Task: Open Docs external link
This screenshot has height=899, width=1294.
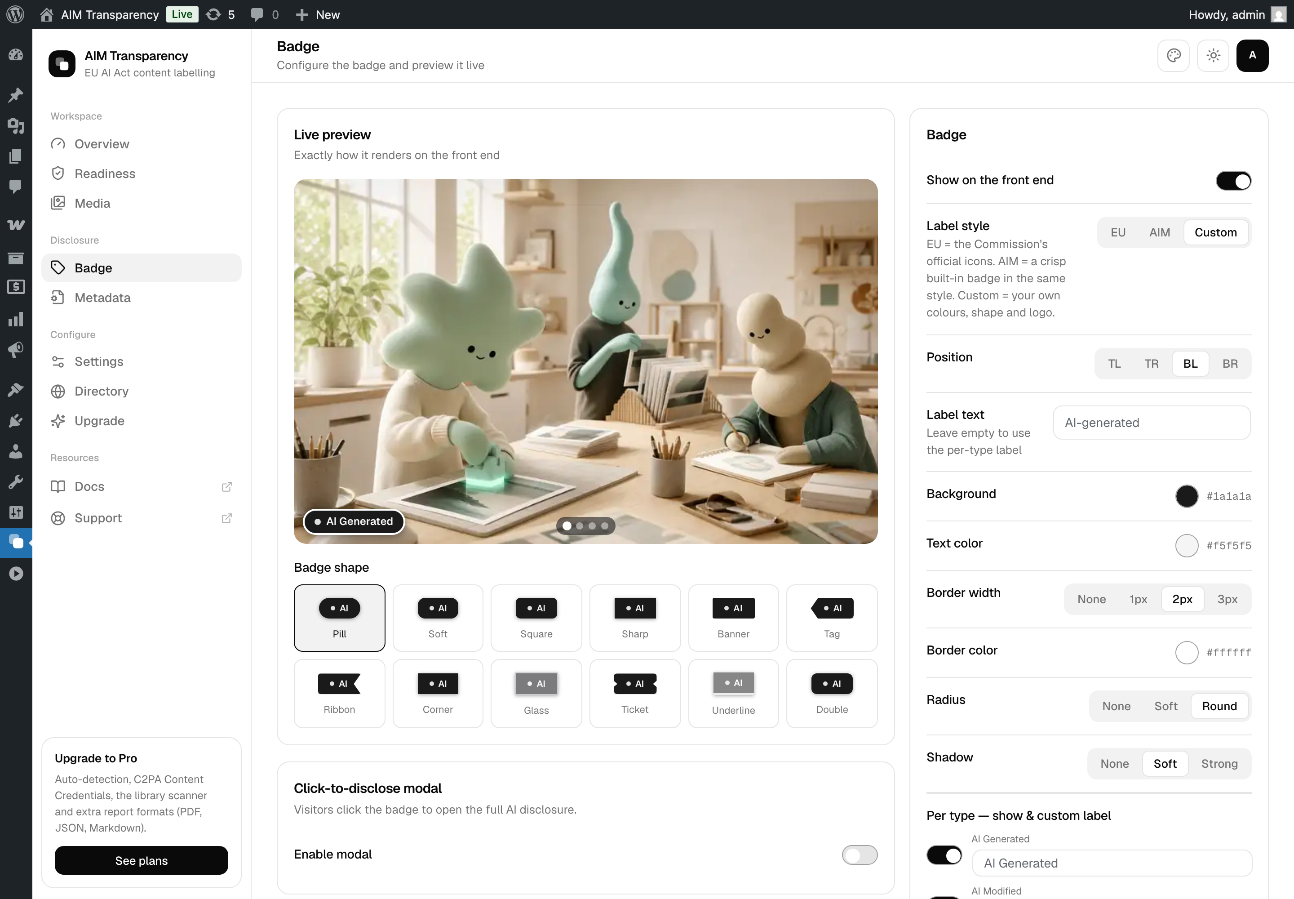Action: [142, 486]
